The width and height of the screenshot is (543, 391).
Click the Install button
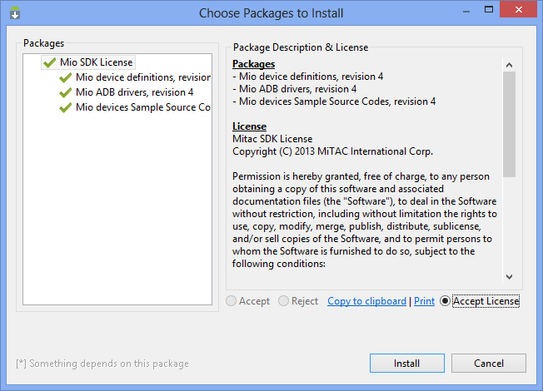(407, 363)
